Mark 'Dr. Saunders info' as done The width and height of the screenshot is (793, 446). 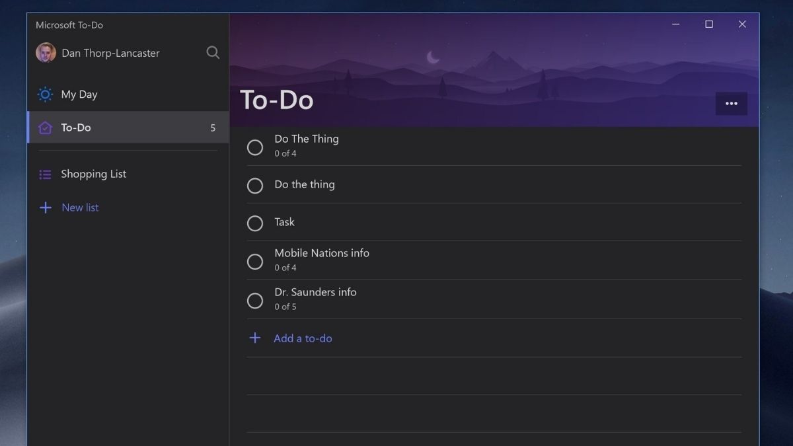[x=255, y=301]
